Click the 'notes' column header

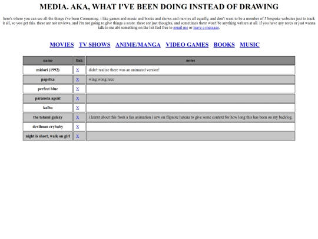(190, 61)
